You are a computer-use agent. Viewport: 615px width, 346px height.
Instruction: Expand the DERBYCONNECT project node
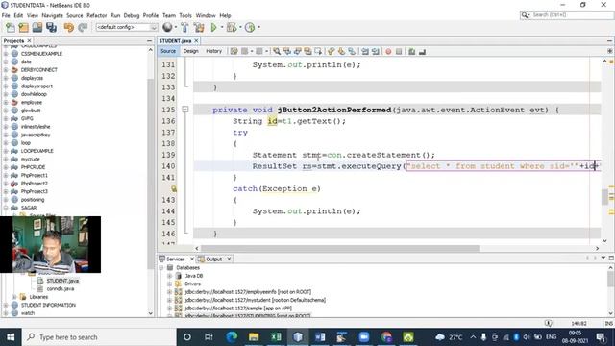(x=6, y=70)
